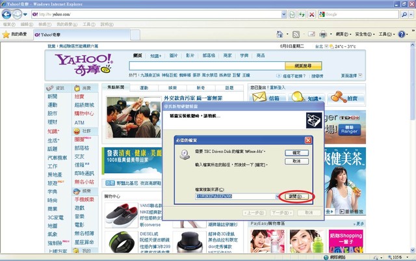Click the Home icon in command bar
Screen dimensions: 416x261
pos(279,34)
